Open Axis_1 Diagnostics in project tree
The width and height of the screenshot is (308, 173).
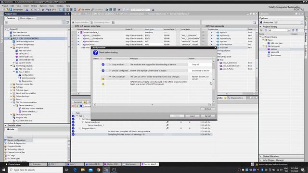tap(26, 81)
